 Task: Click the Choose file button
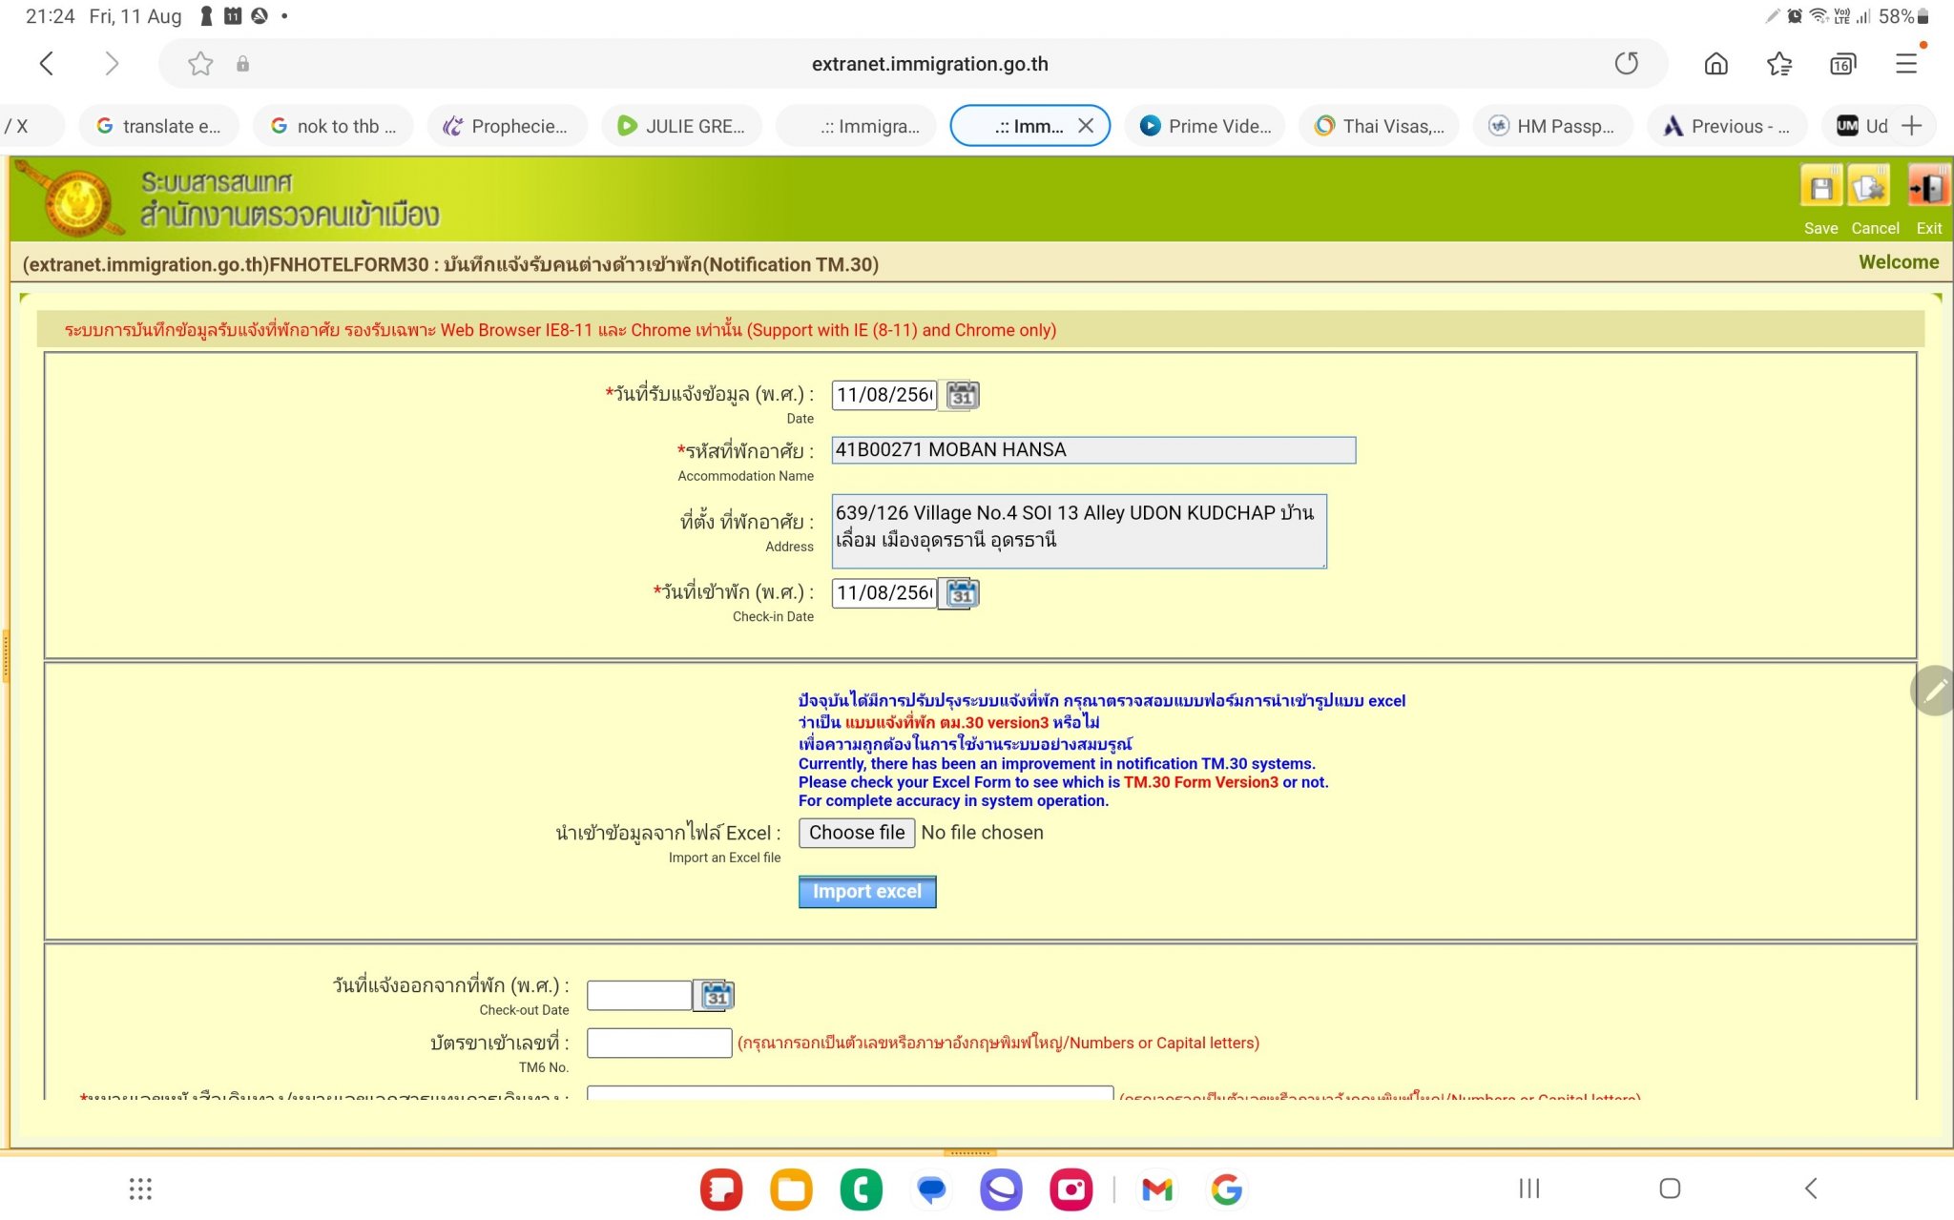coord(856,833)
